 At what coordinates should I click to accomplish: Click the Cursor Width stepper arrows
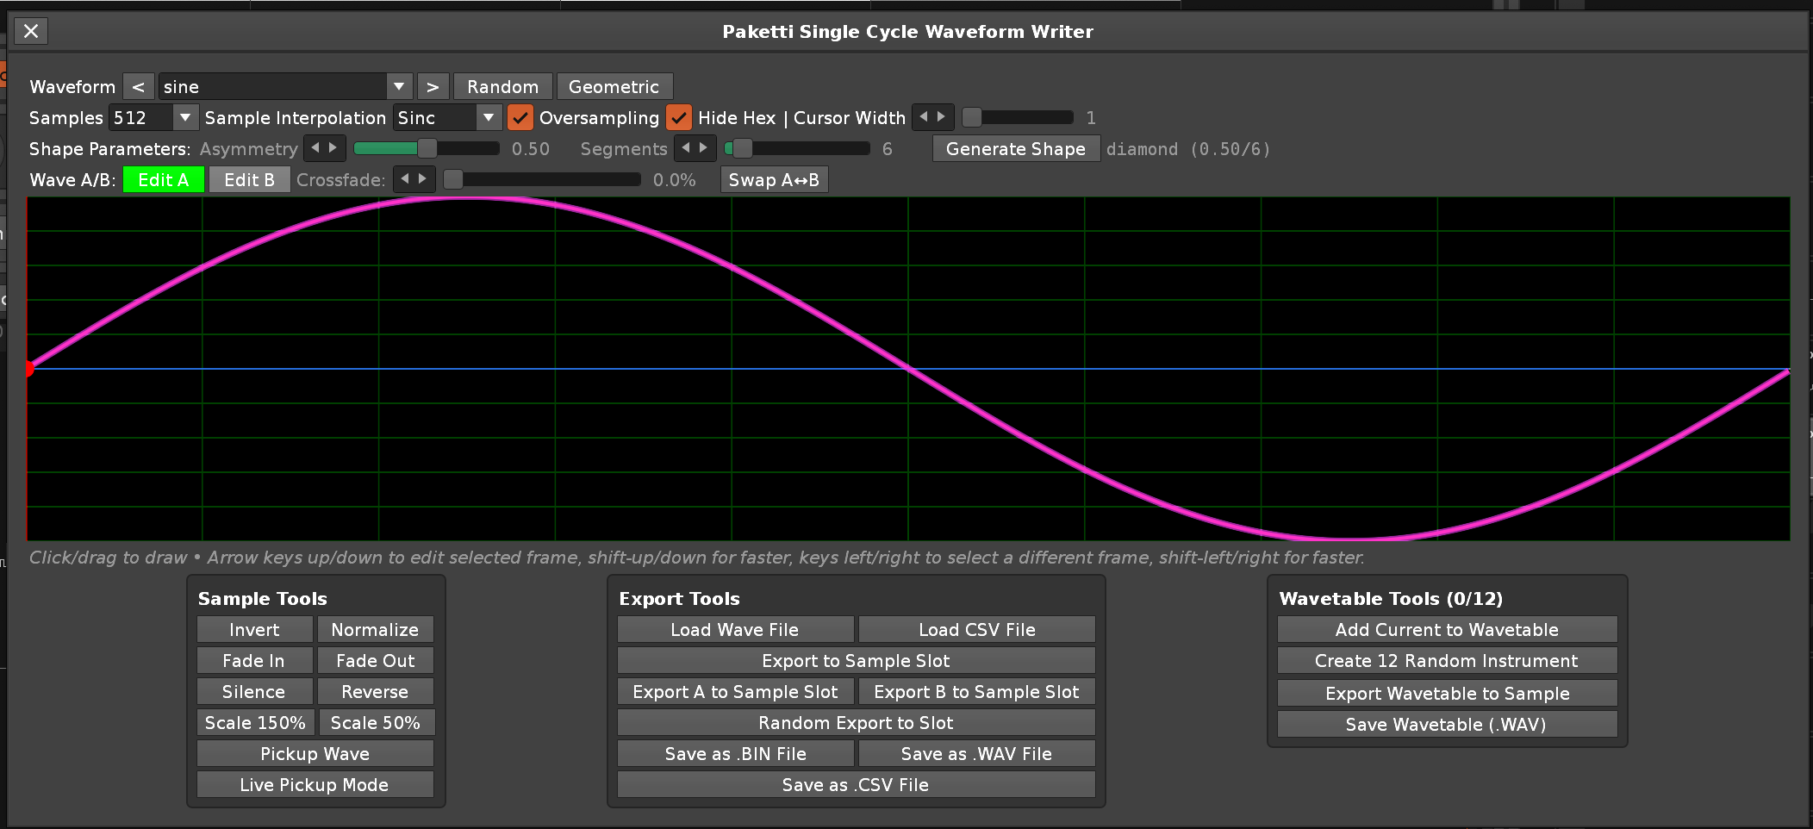932,117
